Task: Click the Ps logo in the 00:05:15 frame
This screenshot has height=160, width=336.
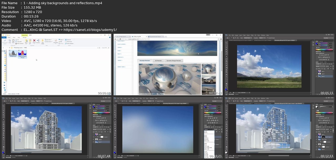Action: click(x=226, y=35)
